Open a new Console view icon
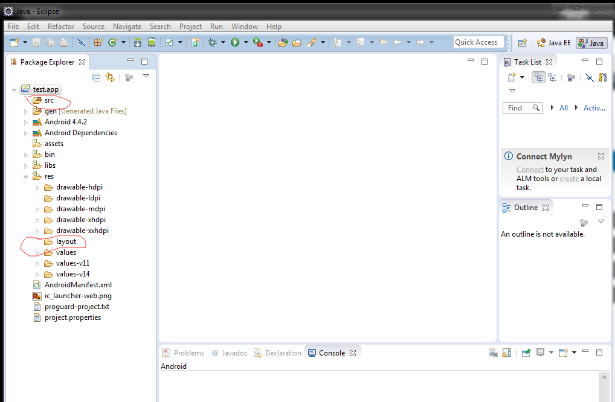Viewport: 615px width, 402px height. click(563, 353)
